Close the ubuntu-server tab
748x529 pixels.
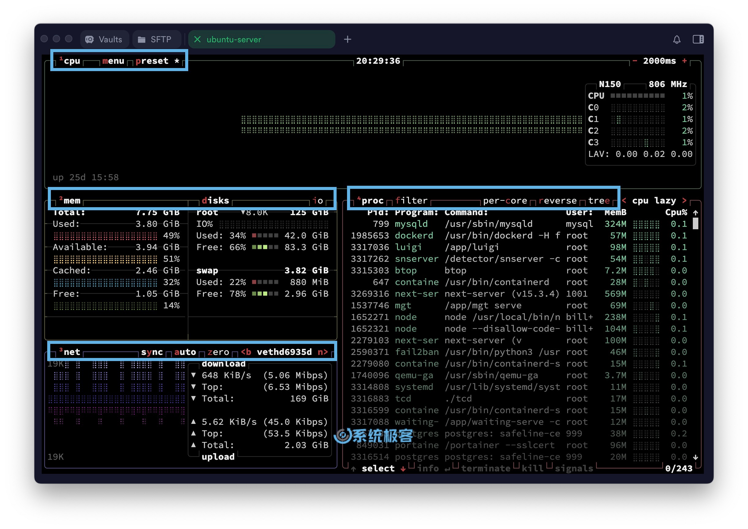point(197,40)
